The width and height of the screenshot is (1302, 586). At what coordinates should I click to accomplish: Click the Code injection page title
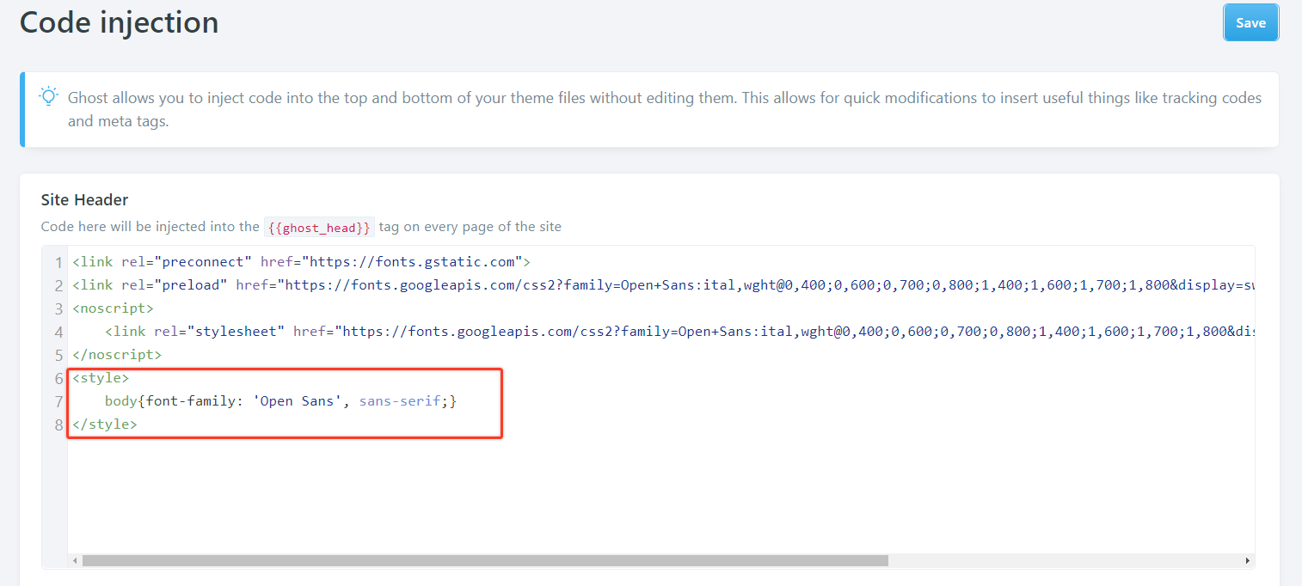120,22
